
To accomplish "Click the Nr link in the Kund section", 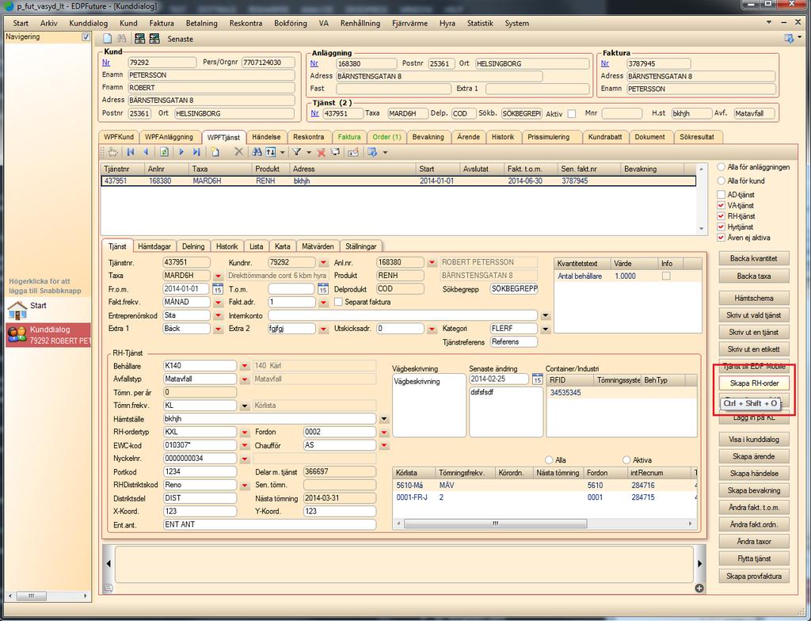I will click(x=106, y=62).
